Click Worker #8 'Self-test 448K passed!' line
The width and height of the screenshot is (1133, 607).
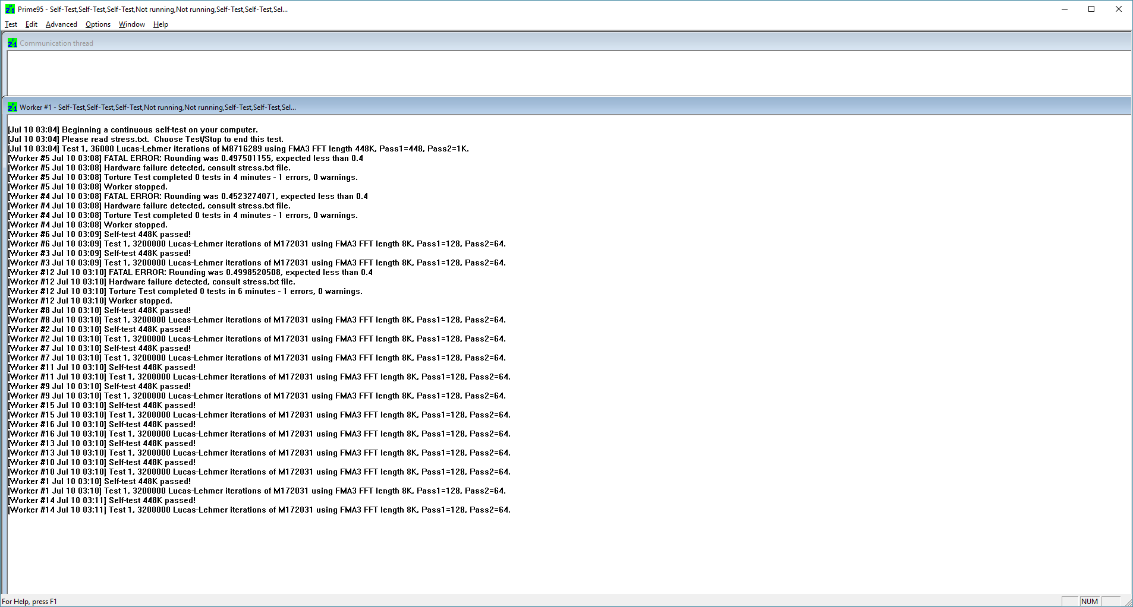point(99,310)
